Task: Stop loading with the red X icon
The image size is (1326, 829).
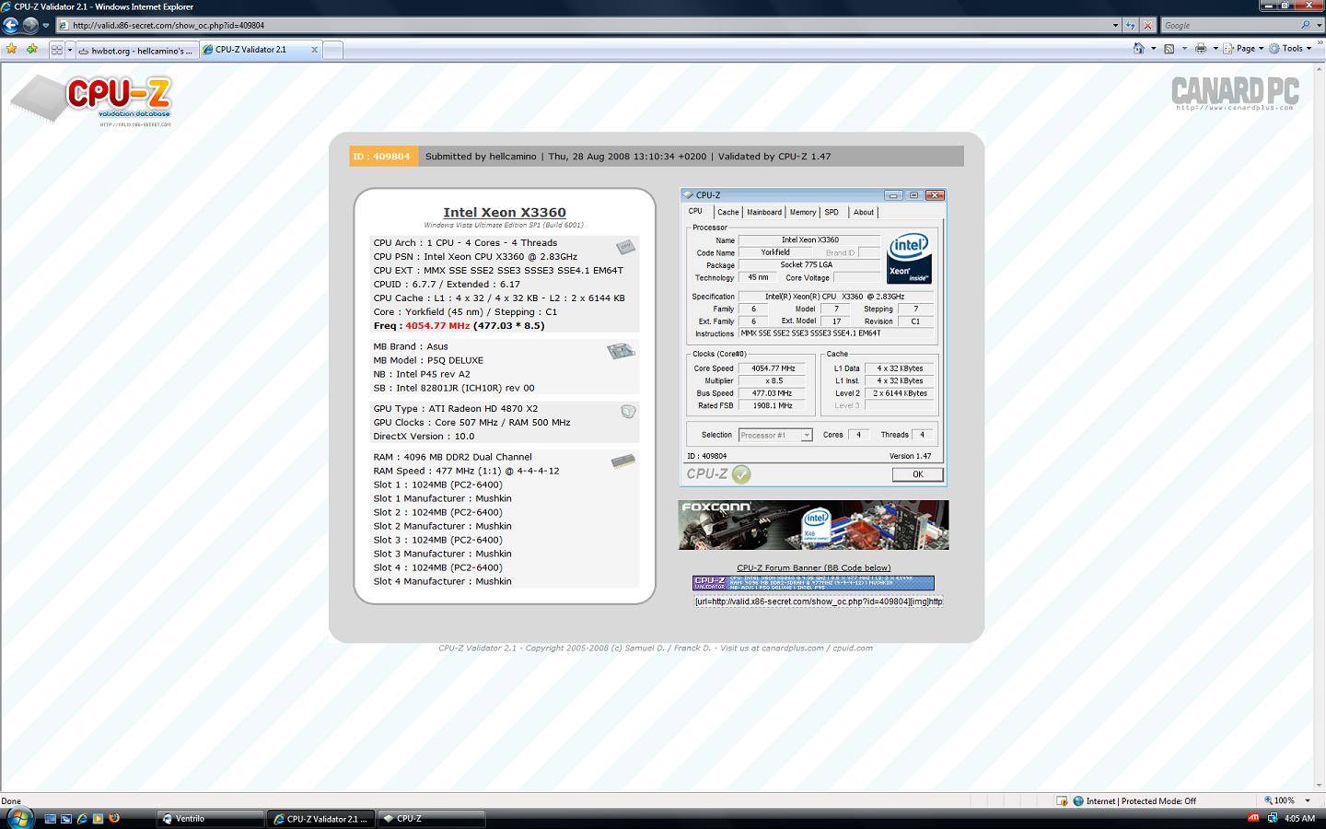Action: [x=1148, y=26]
